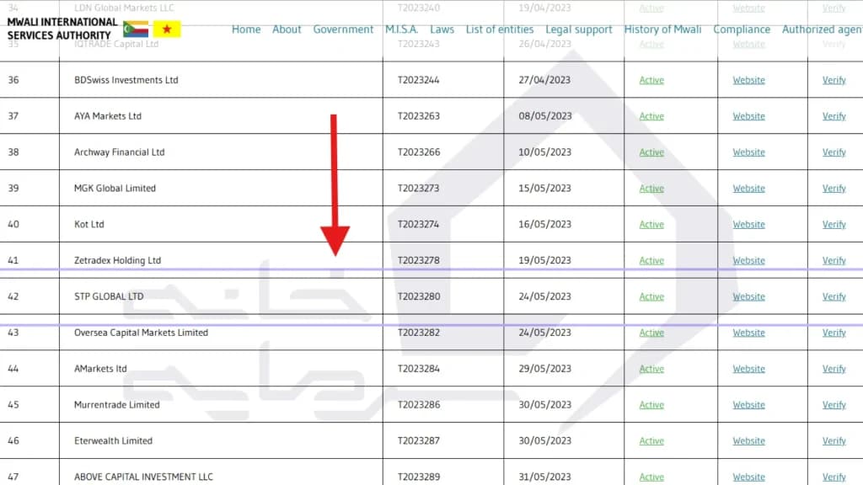Verify STP GLOBAL LTD license

[x=834, y=297]
